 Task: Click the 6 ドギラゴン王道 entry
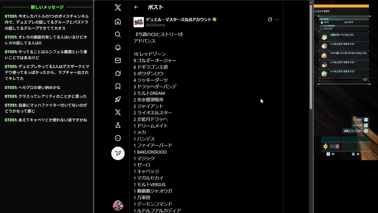(151, 67)
